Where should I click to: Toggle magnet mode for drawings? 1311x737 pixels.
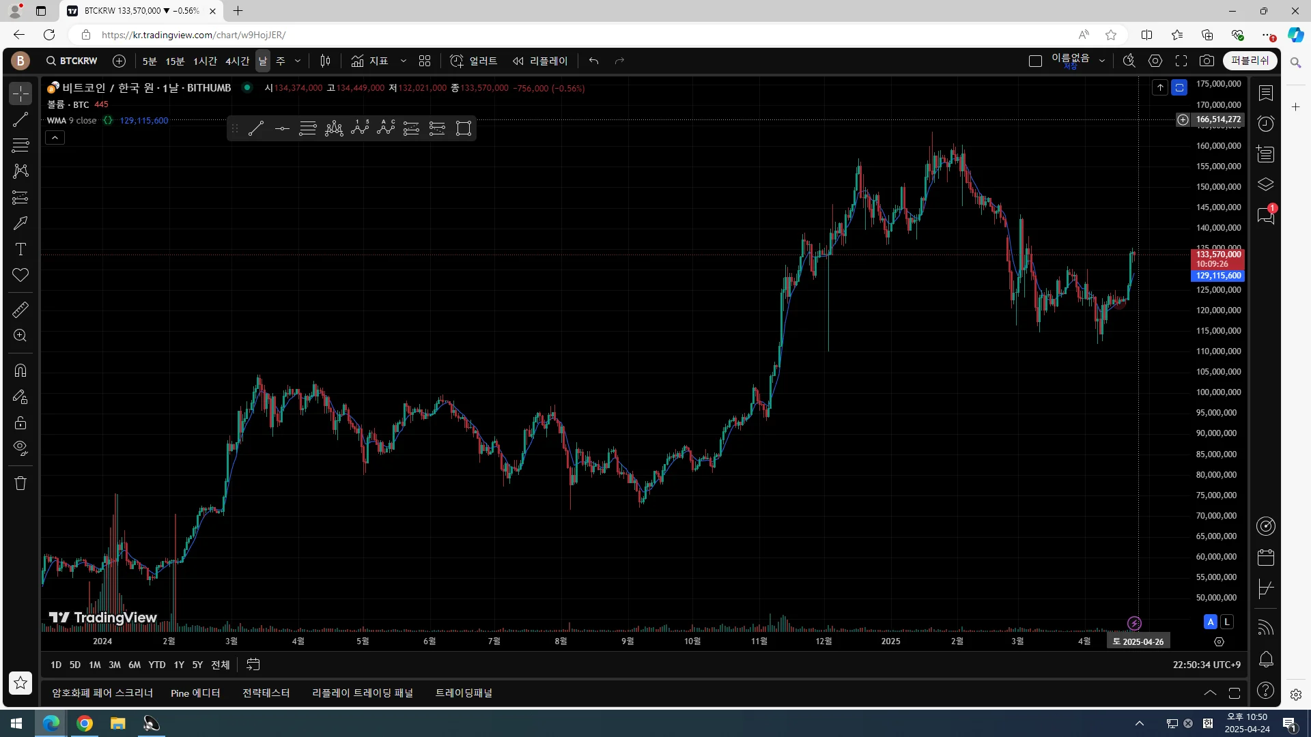(20, 371)
